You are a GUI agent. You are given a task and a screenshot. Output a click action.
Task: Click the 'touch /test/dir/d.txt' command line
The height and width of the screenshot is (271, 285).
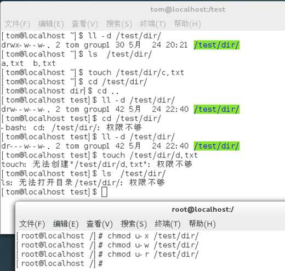click(100, 155)
